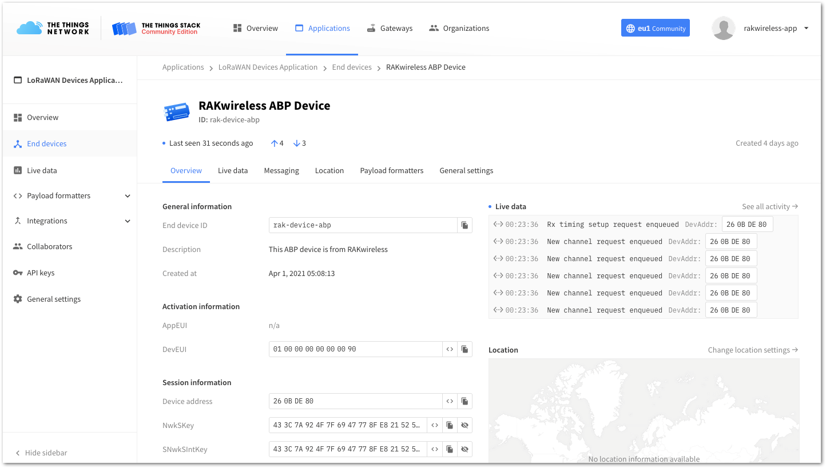Click the RAKwireless device picture icon
This screenshot has width=826, height=468.
click(x=176, y=111)
